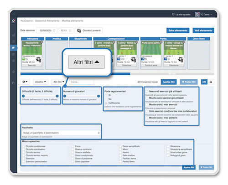Click player assignment icon on Riscaldamento card
Viewport: 228px width, 185px height.
pos(39,60)
